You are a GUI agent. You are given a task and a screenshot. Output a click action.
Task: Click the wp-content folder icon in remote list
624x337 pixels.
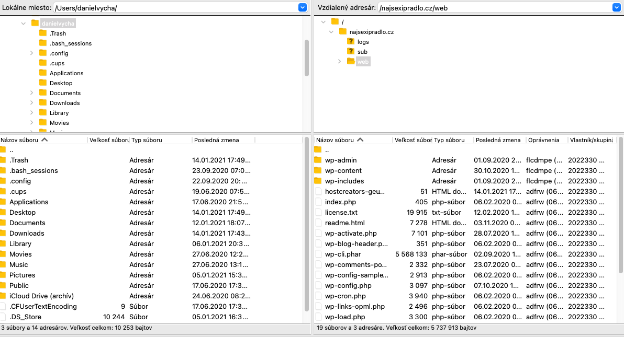pos(318,170)
